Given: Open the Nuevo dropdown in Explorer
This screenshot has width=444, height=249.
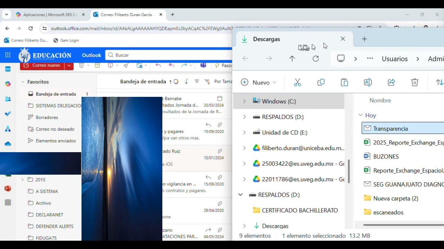Looking at the screenshot, I should (258, 82).
